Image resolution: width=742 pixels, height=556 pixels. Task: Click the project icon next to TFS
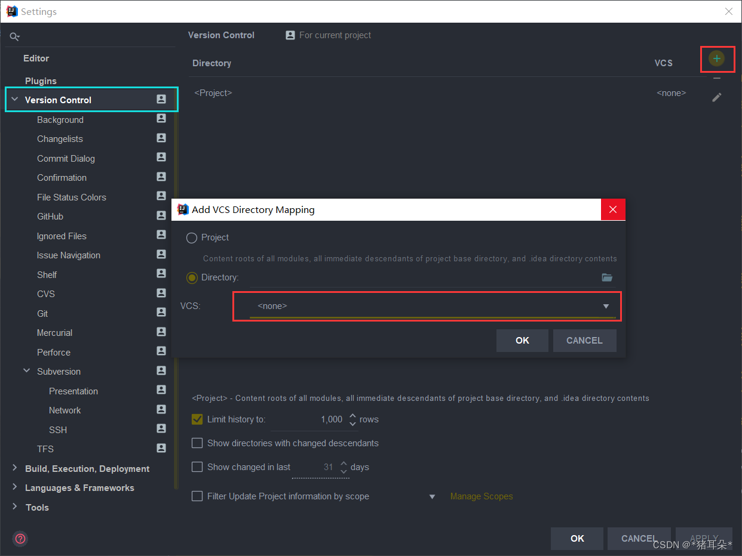pyautogui.click(x=161, y=448)
